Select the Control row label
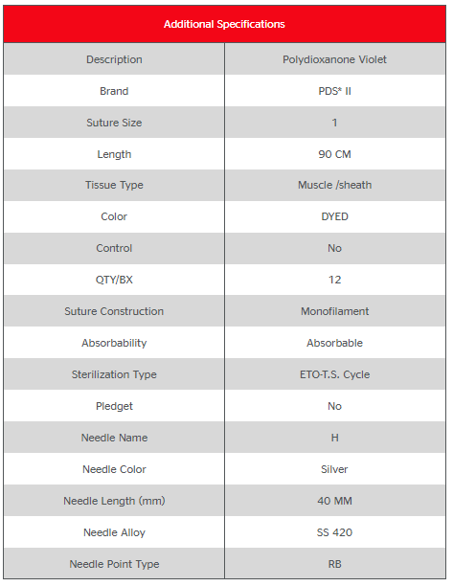 pyautogui.click(x=114, y=248)
